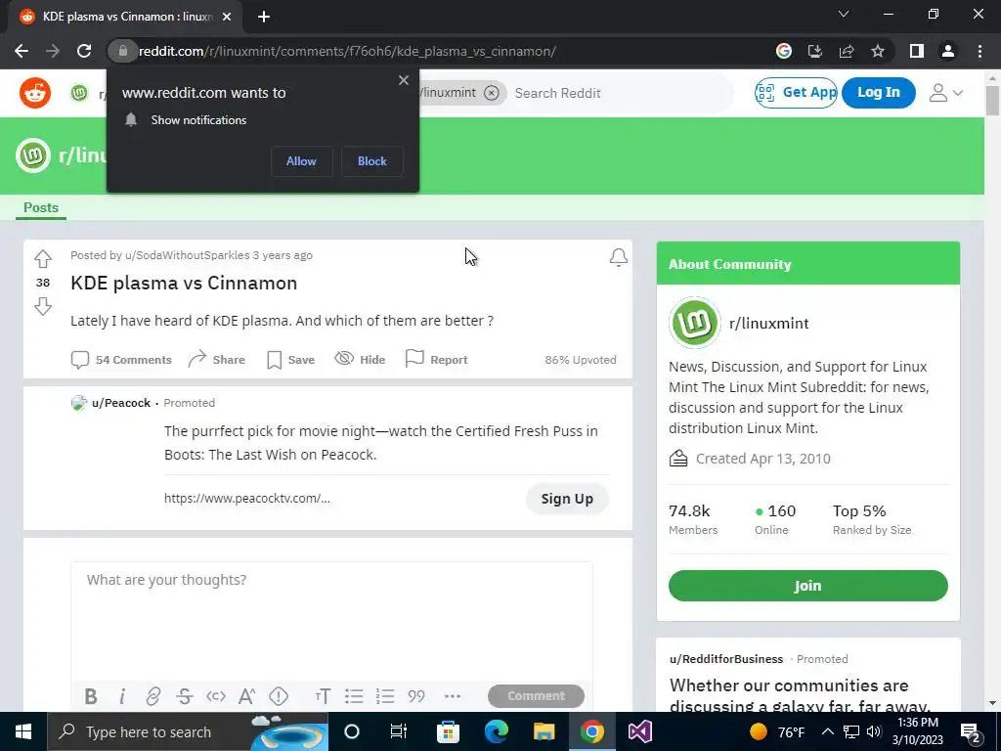This screenshot has height=751, width=1001.
Task: Share this page from address bar
Action: pyautogui.click(x=847, y=51)
